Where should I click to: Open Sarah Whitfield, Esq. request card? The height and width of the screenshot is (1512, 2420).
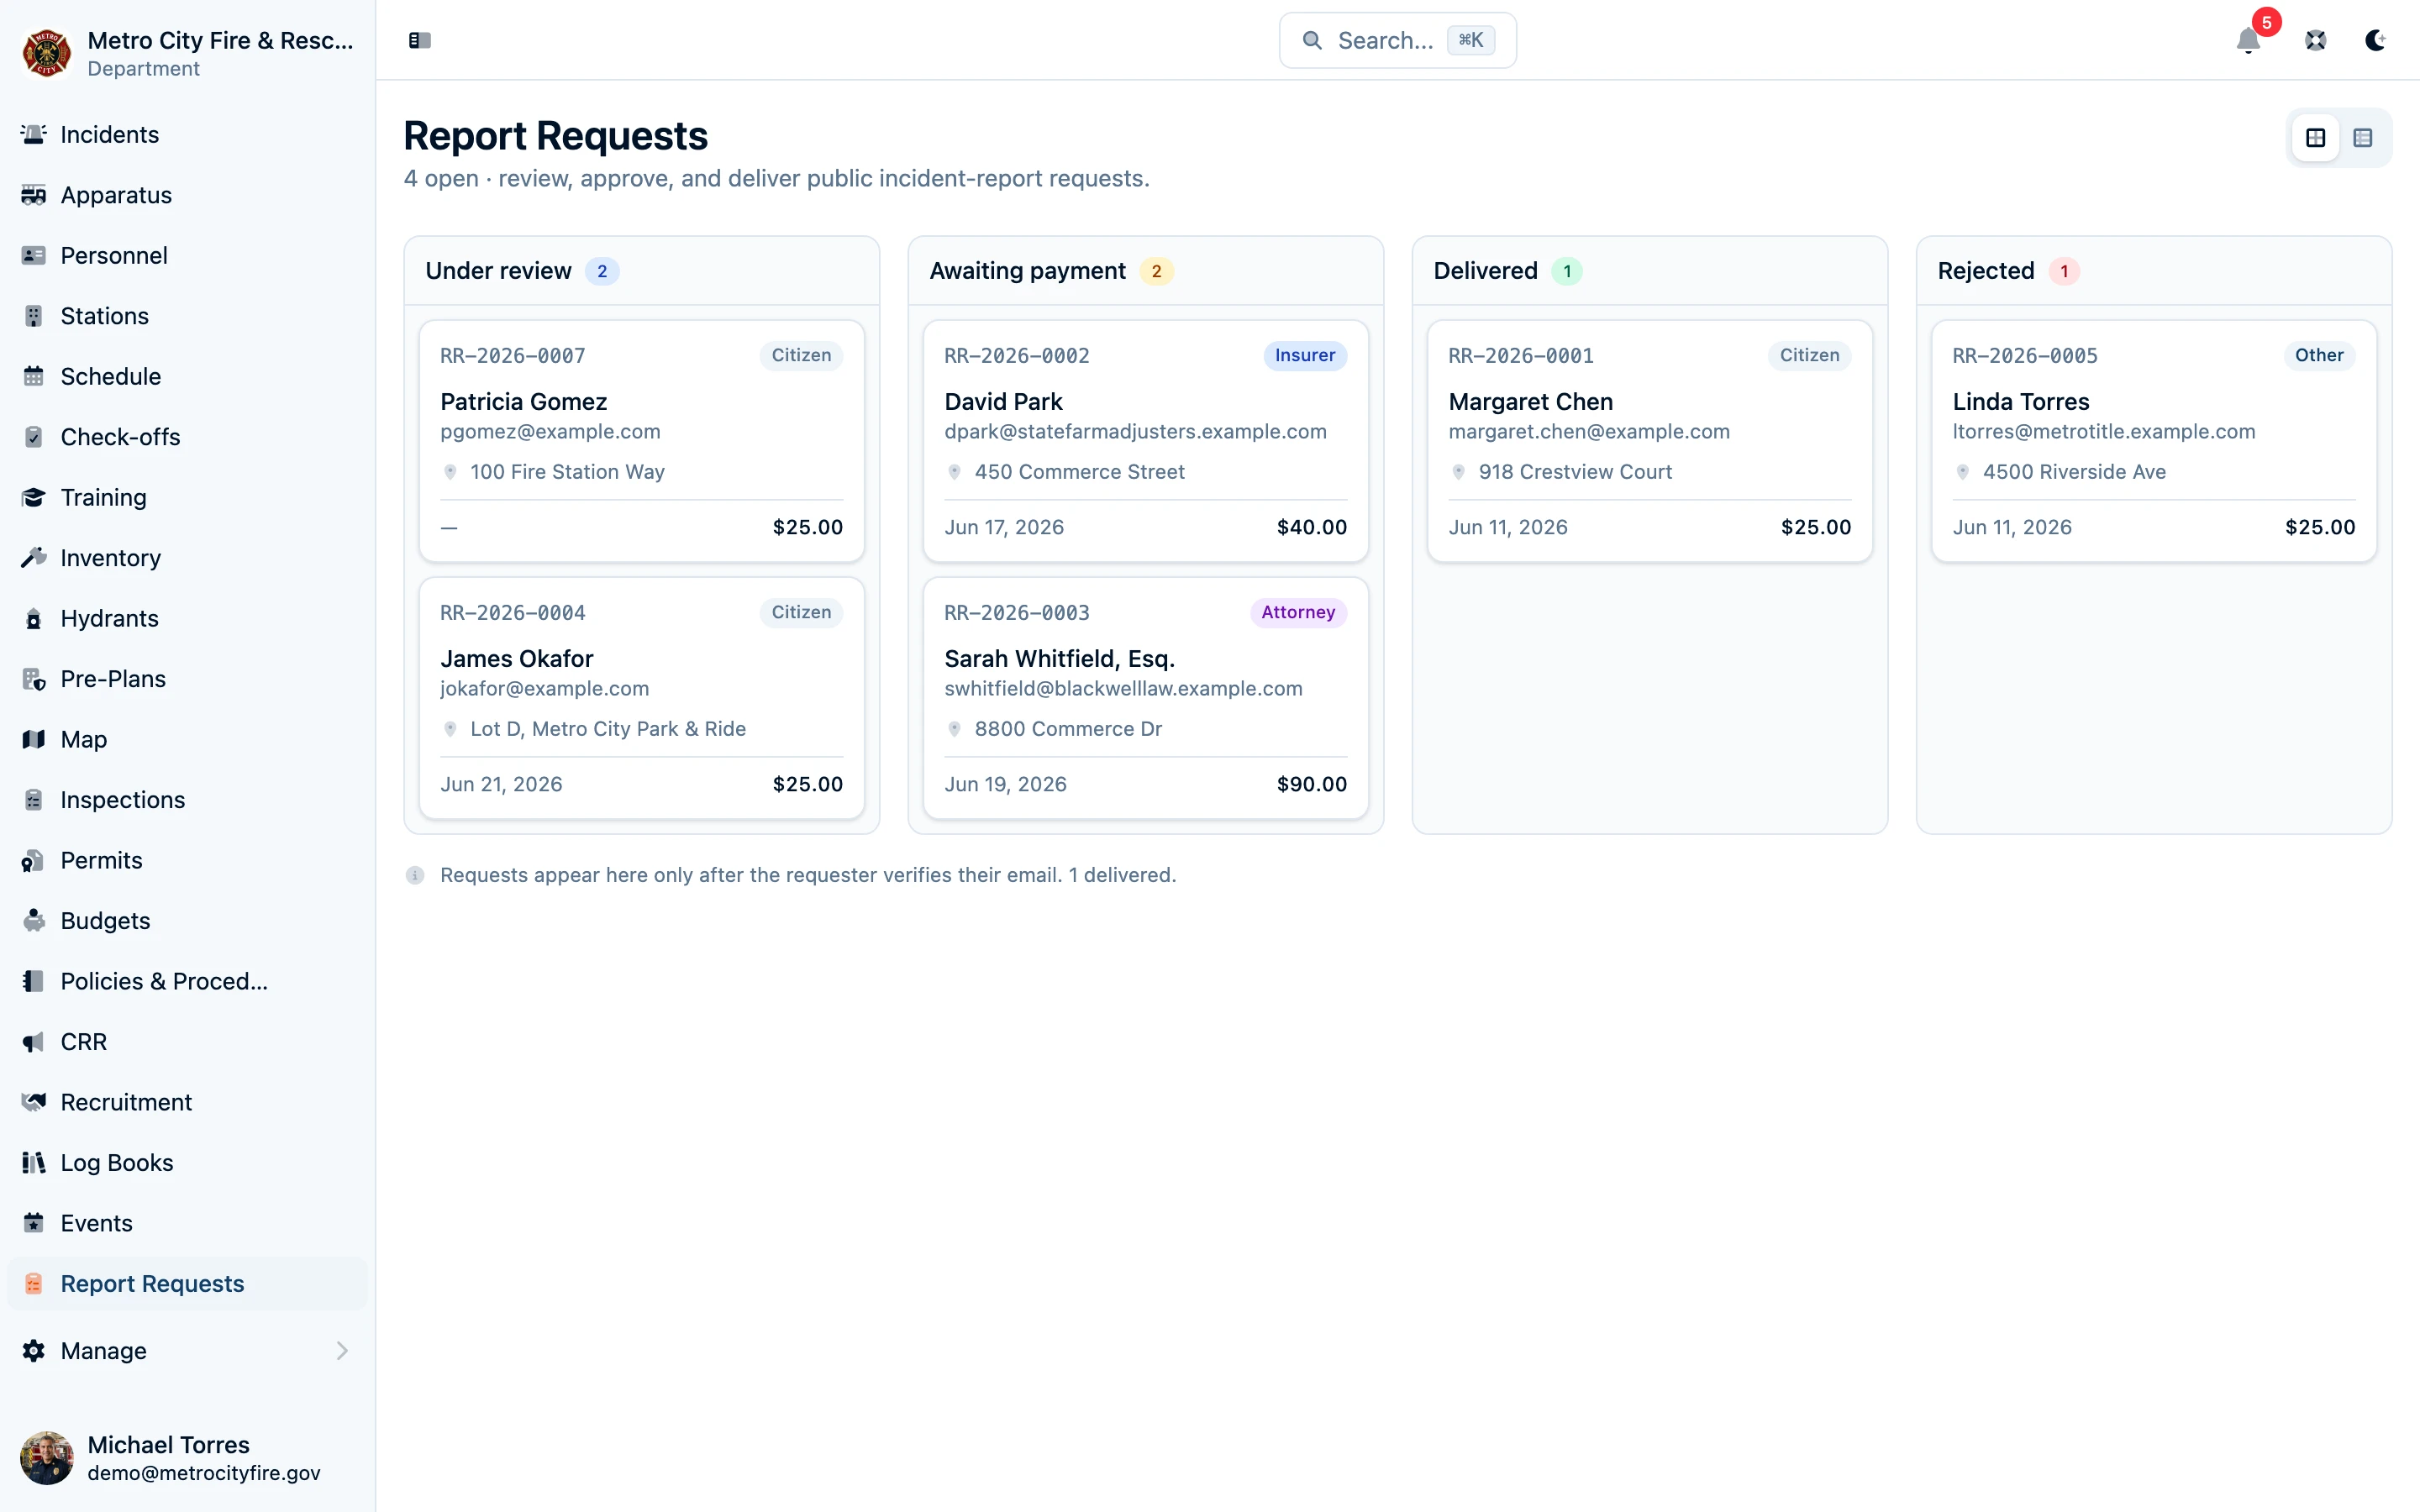(1146, 698)
